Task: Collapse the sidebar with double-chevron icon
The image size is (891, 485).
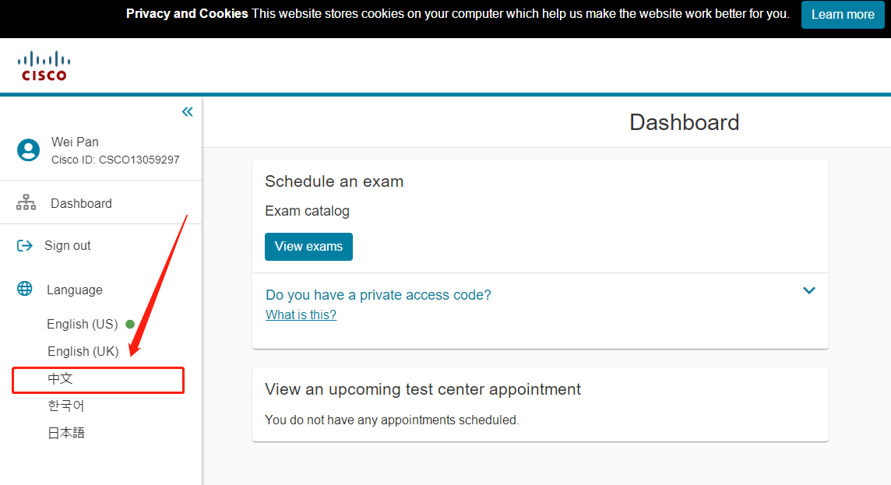Action: pos(187,112)
